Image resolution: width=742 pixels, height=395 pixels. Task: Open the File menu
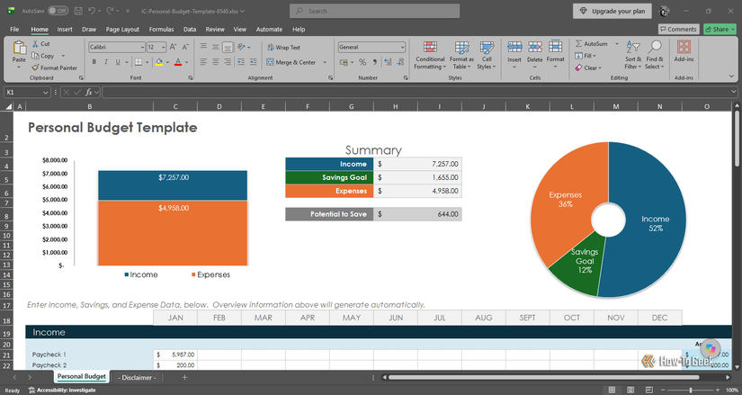[x=14, y=29]
